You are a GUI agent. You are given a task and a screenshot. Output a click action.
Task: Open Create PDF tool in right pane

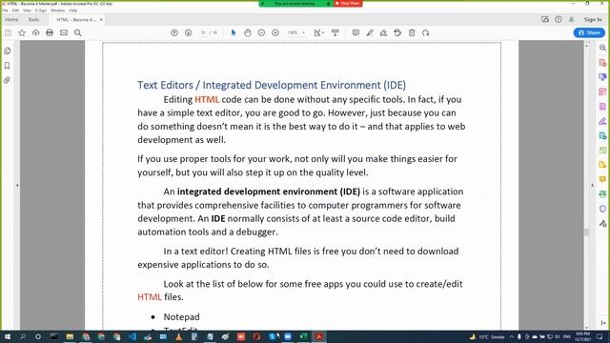(602, 63)
